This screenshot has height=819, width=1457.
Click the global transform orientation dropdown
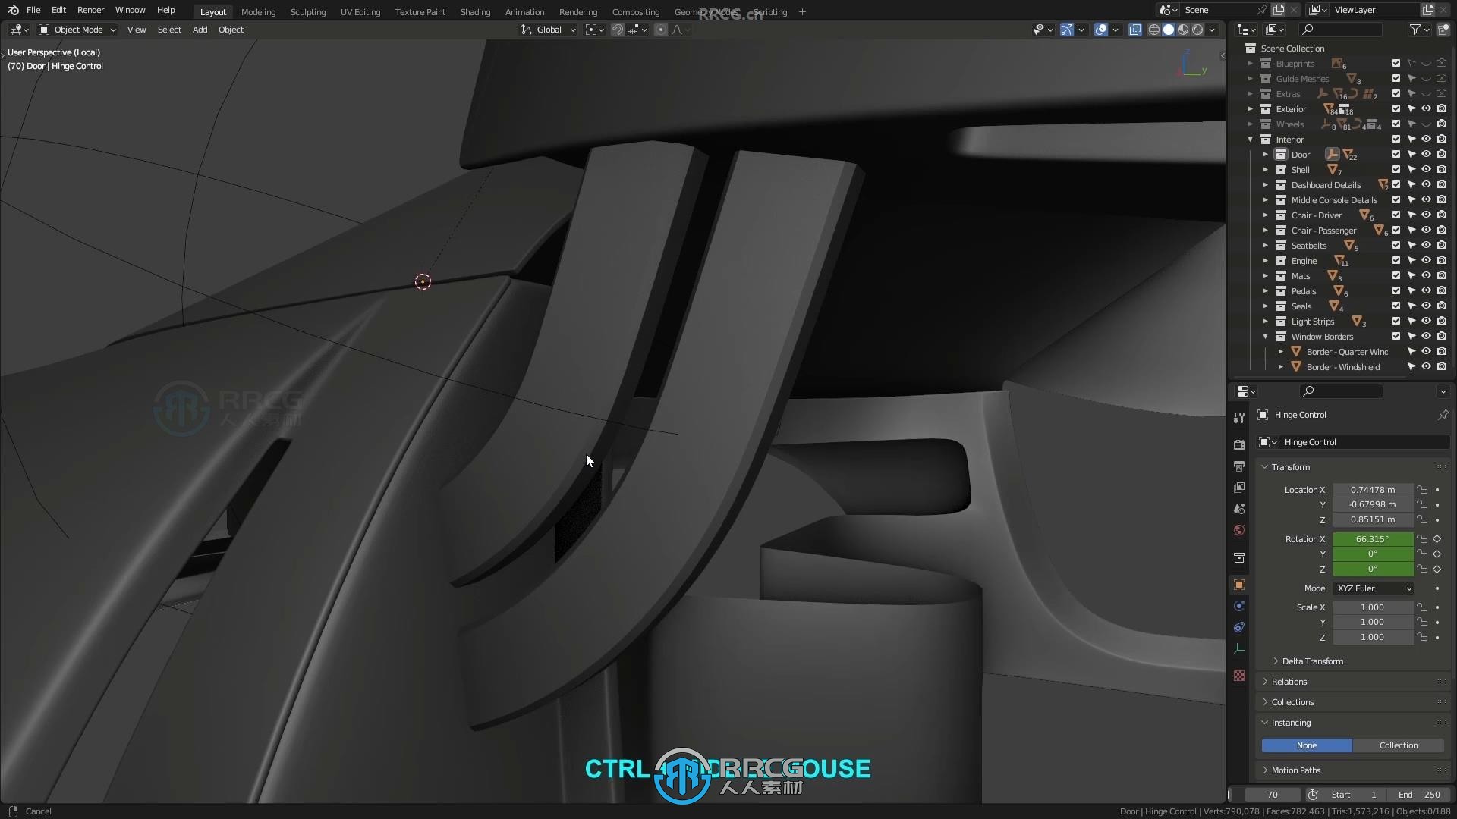549,29
